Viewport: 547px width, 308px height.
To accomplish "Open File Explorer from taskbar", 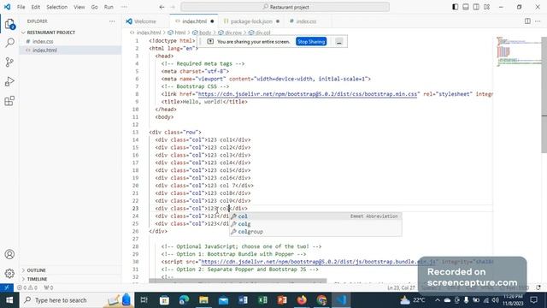I will pyautogui.click(x=203, y=300).
